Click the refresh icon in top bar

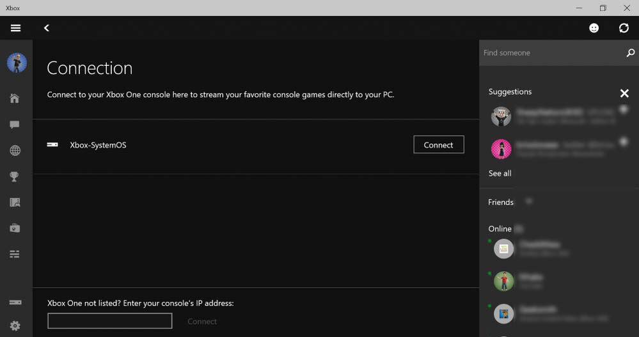[624, 27]
